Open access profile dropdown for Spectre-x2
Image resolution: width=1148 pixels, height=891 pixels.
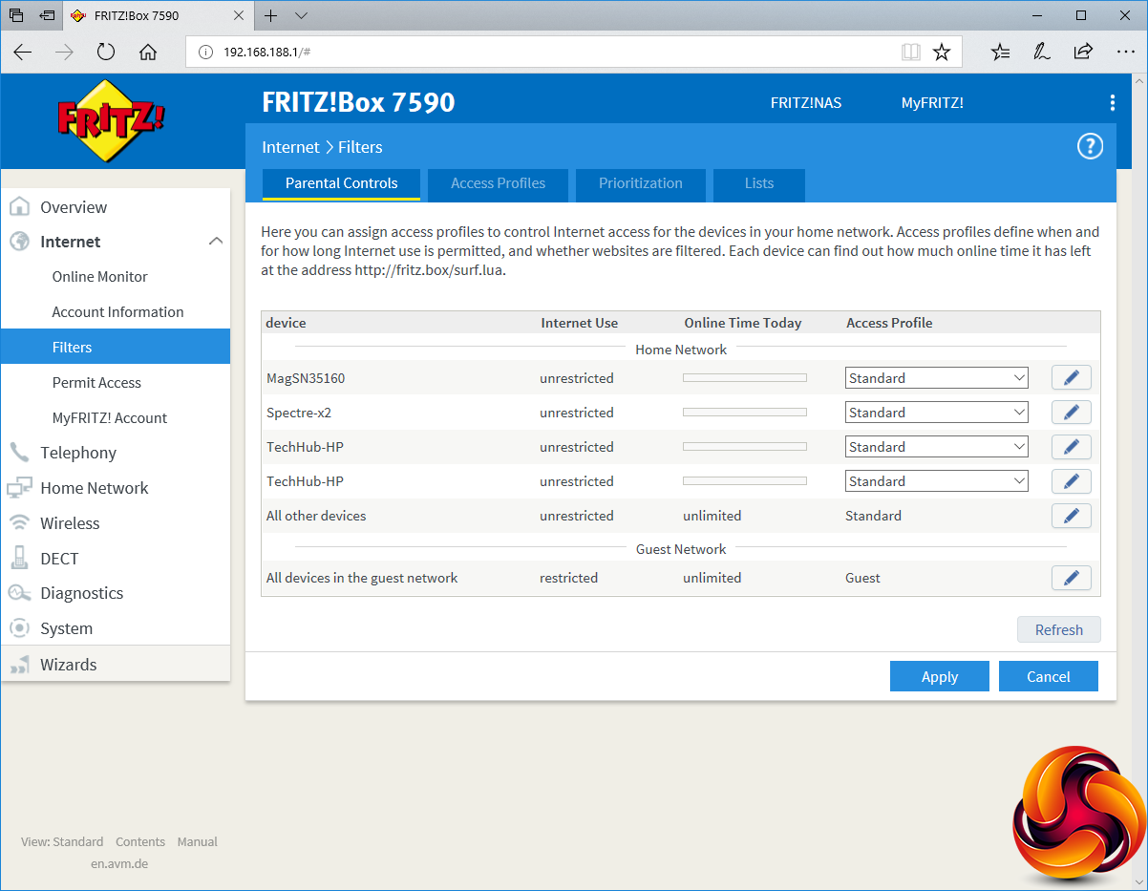coord(937,413)
